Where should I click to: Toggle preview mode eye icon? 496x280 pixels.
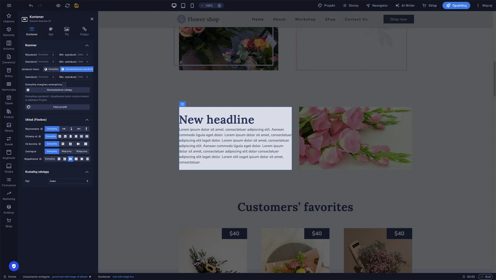[58, 6]
